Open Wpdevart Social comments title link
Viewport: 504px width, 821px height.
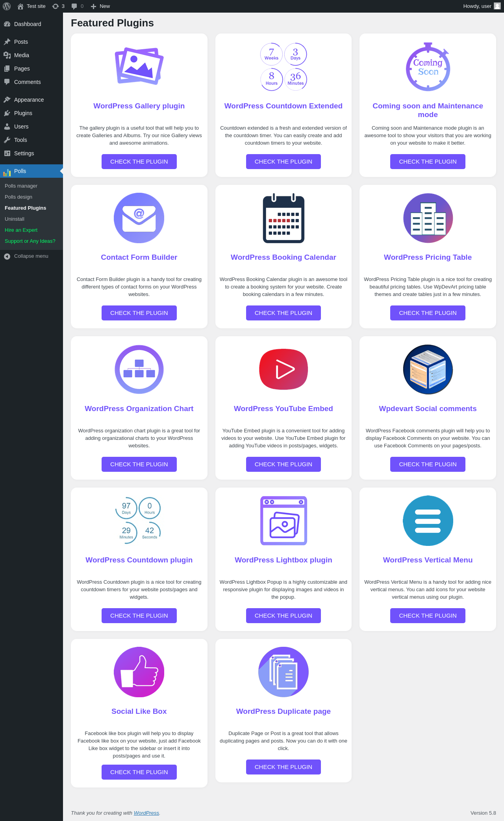[x=428, y=409]
